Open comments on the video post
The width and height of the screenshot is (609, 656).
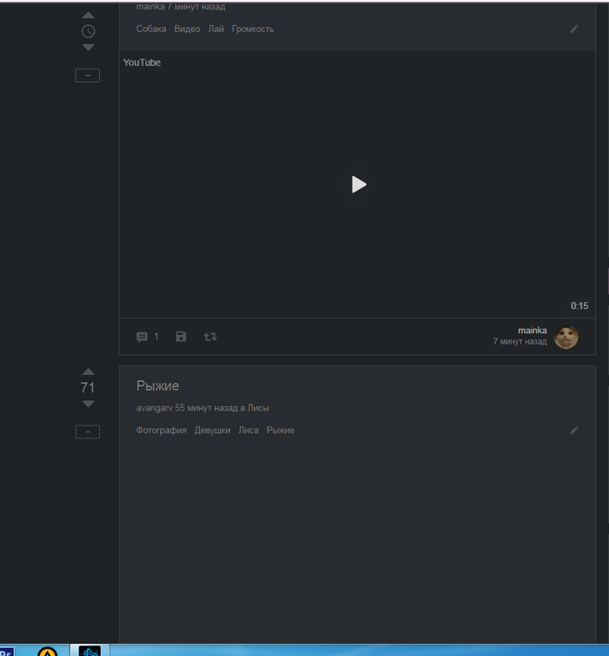(143, 337)
